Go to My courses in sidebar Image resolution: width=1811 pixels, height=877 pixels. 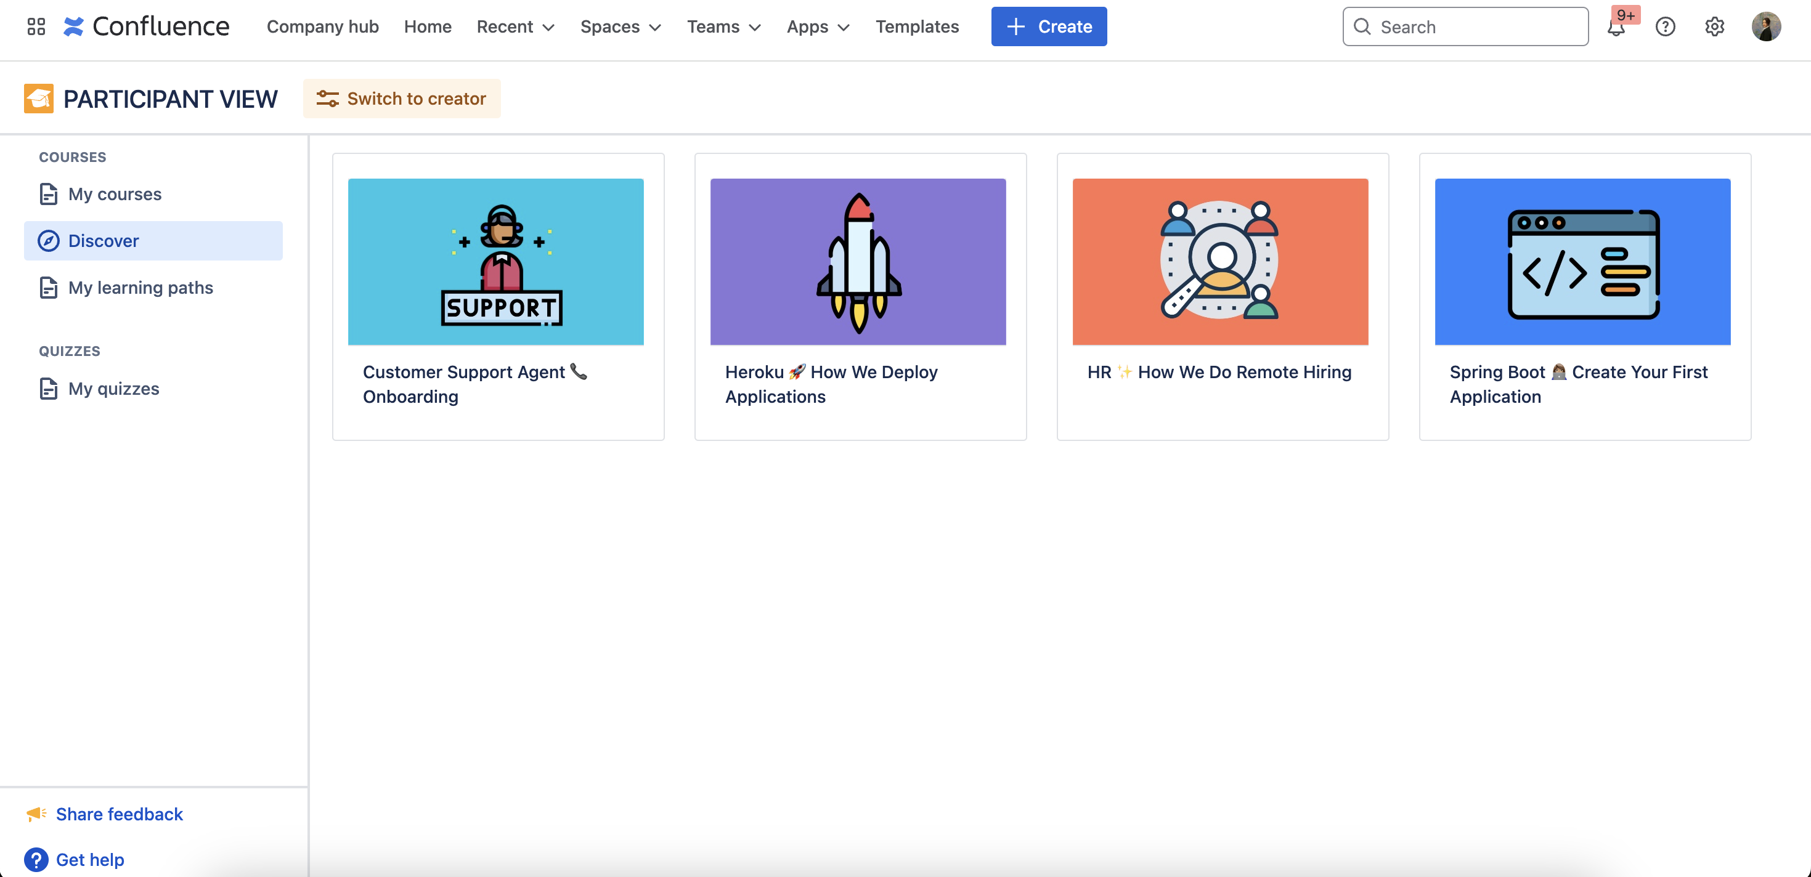point(115,194)
